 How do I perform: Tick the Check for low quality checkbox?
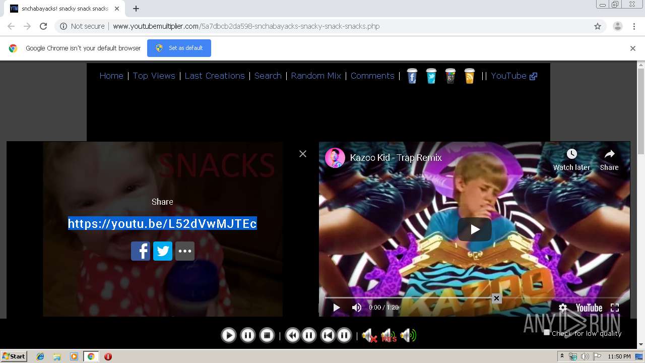click(x=547, y=332)
